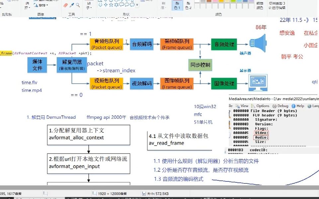
Task: Click the file size disk icon in status bar
Action: pos(144,193)
